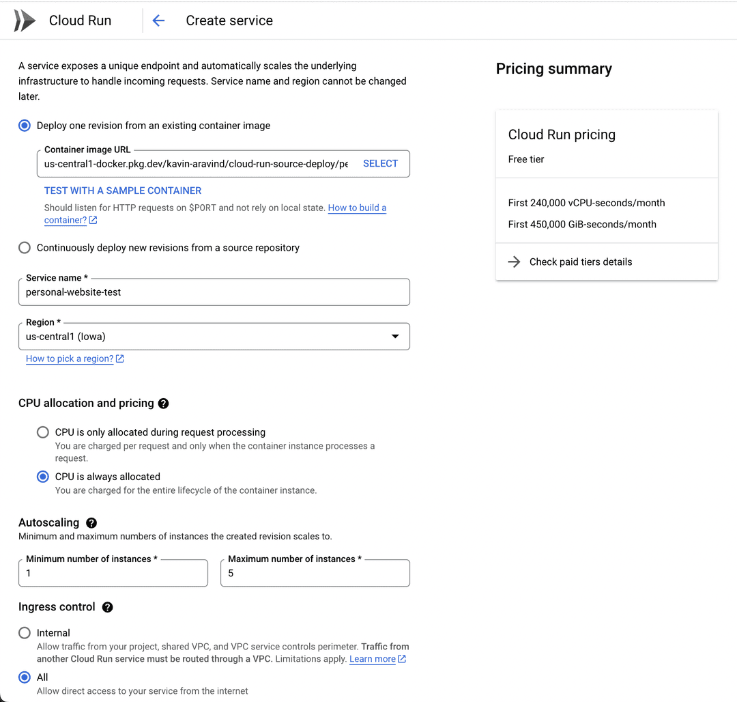Click the Cloud Run title text

(80, 20)
